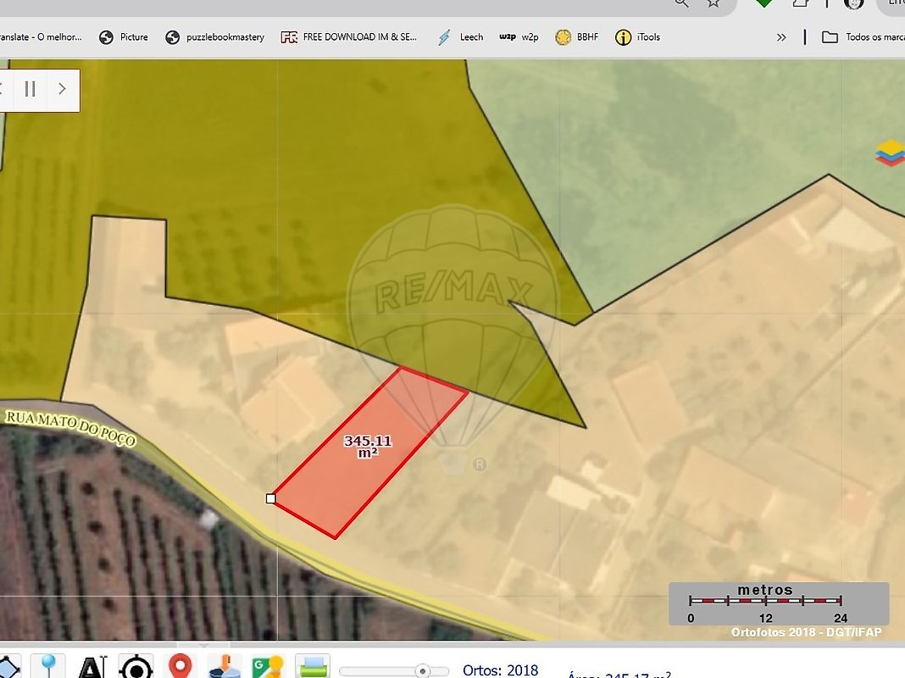
Task: Open the iTools bookmark
Action: [638, 37]
